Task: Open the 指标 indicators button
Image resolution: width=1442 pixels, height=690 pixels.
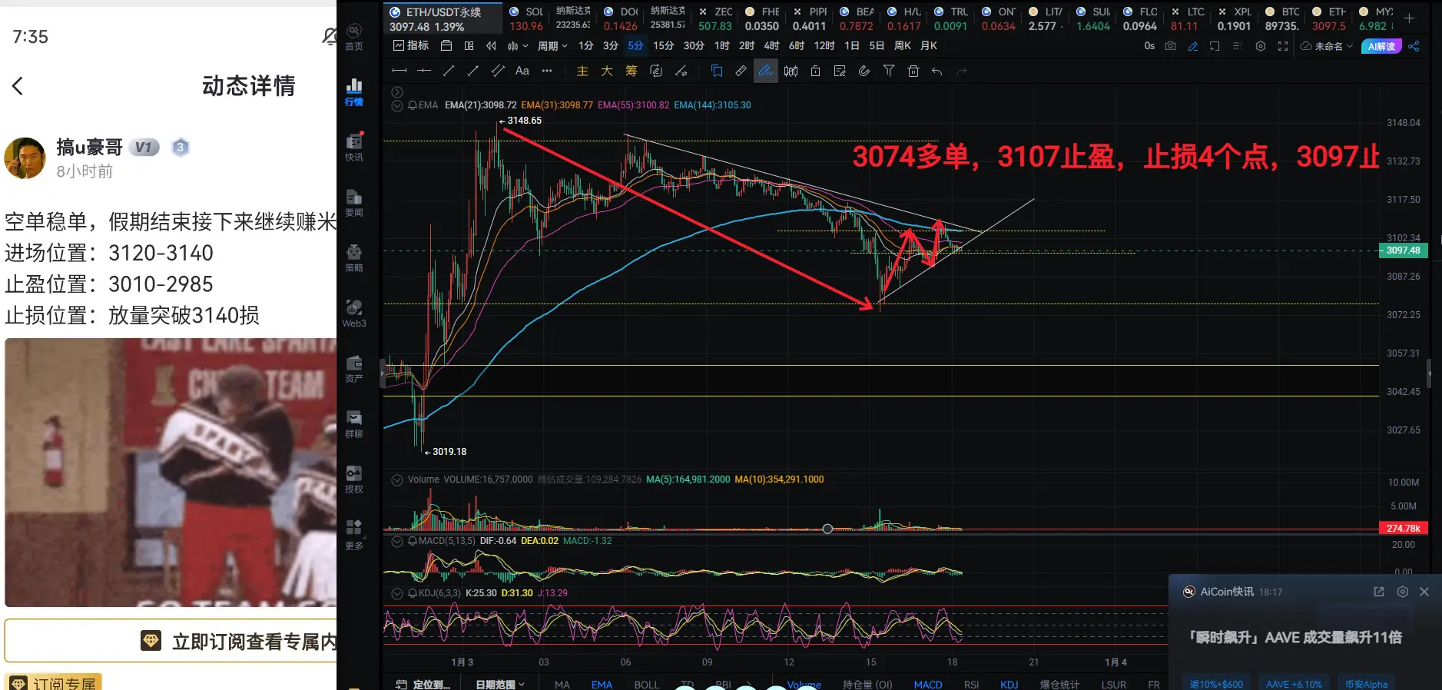Action: (411, 46)
